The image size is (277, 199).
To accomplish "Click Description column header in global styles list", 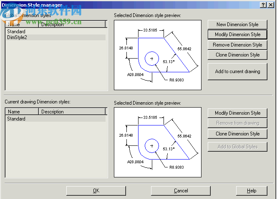I will pyautogui.click(x=72, y=25).
